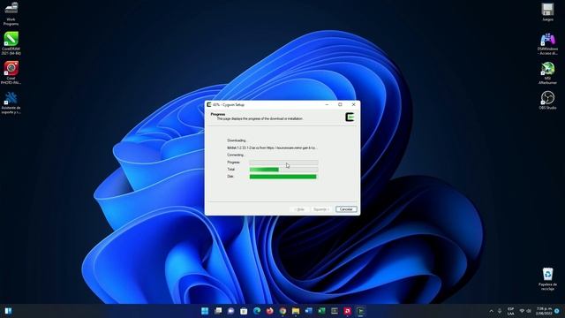565x318 pixels.
Task: Open the volume tray icon
Action: coord(529,311)
